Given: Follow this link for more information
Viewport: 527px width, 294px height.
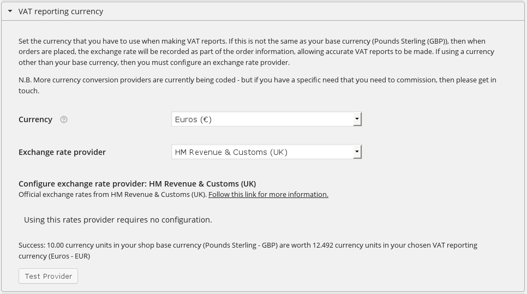Looking at the screenshot, I should pyautogui.click(x=268, y=195).
